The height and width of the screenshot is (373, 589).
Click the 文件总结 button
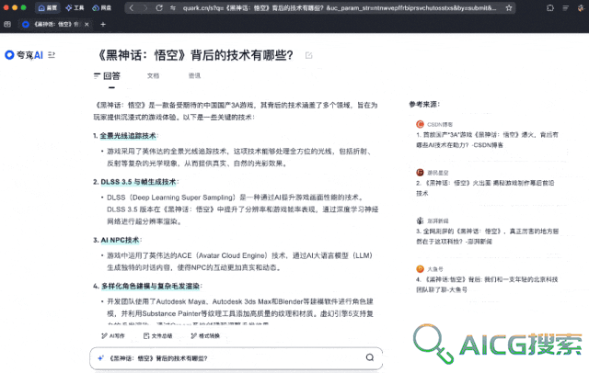157,336
